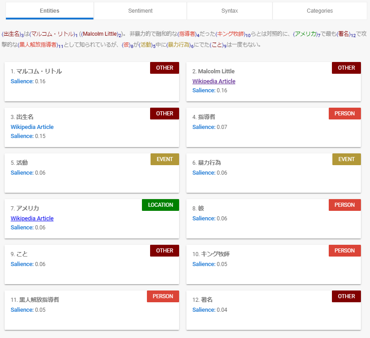
Task: Click the EVENT badge on 暴力行為 card
Action: [x=346, y=159]
